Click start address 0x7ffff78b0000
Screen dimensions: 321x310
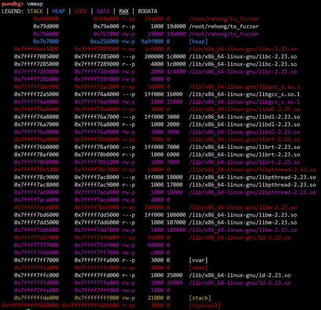coord(37,162)
